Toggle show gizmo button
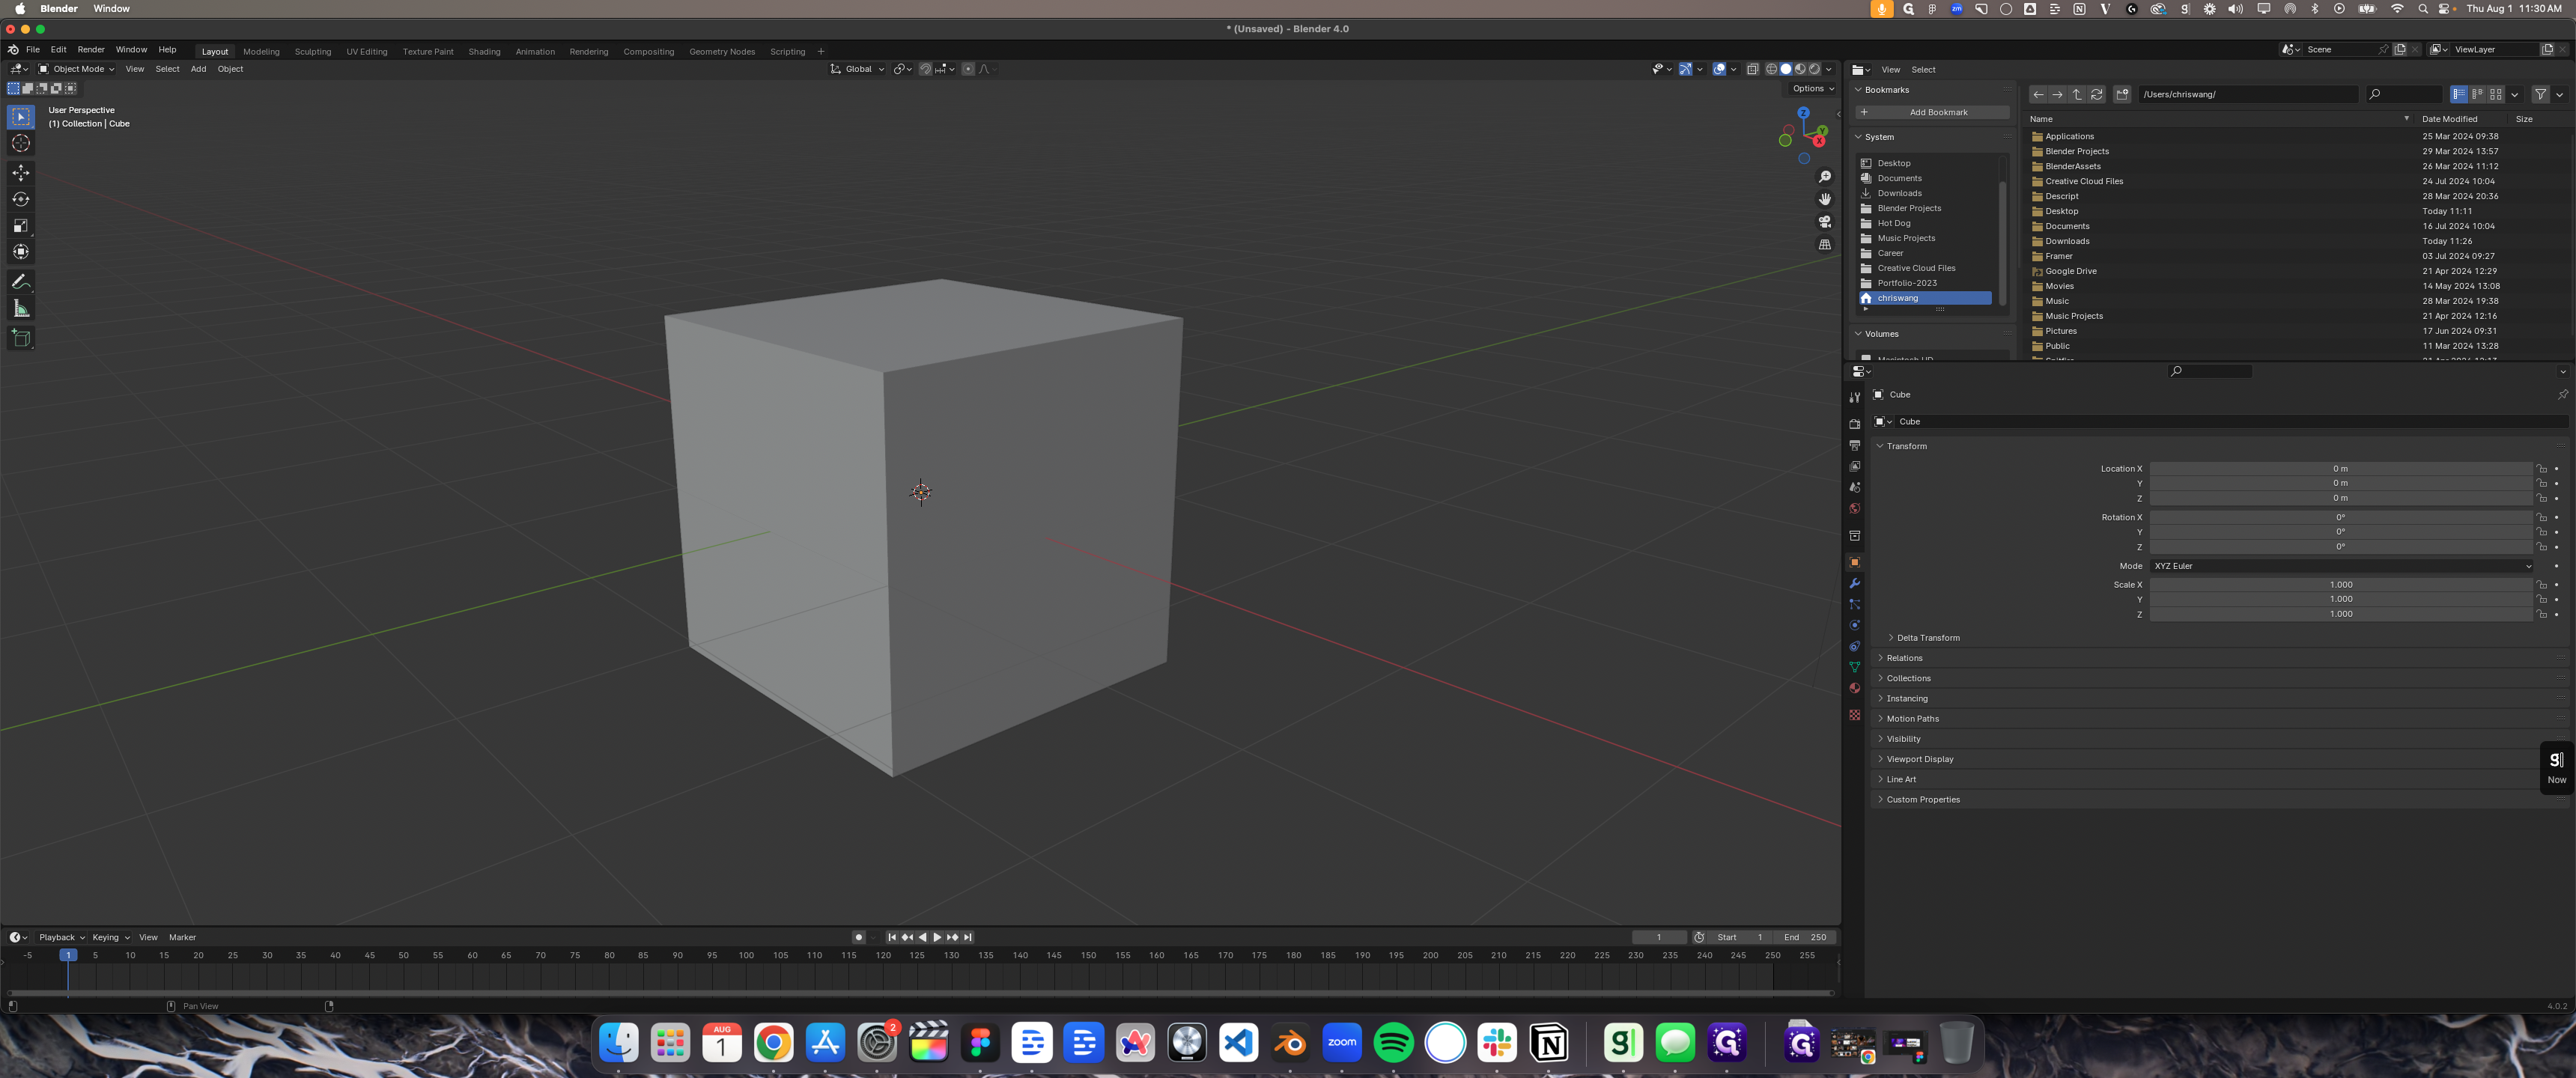 click(1686, 69)
